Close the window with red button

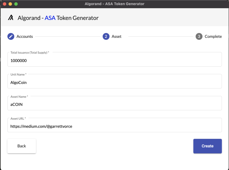(x=5, y=4)
